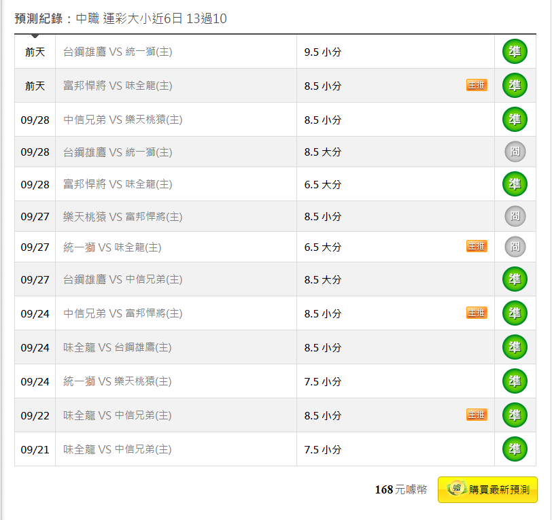Click the 準 icon for 中信兄弟 VS 樂天桃猿

515,120
